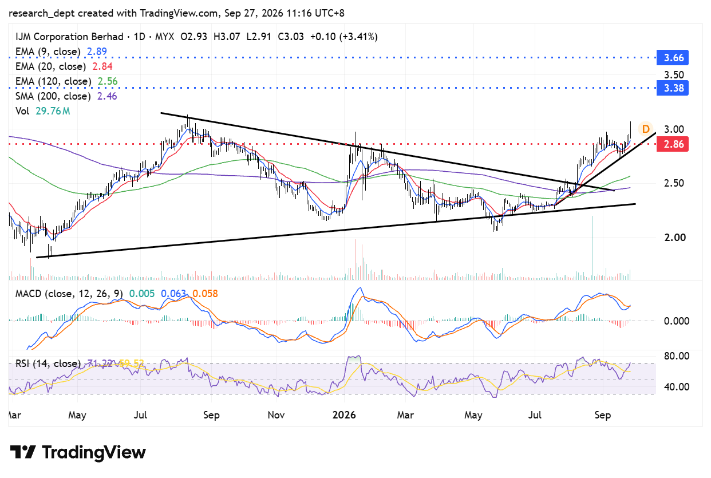Click the red 2.86 price level tag
Screen dimensions: 711x478
point(673,144)
